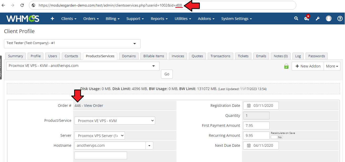
Task: Click the Hostname dropdown arrow
Action: point(149,145)
